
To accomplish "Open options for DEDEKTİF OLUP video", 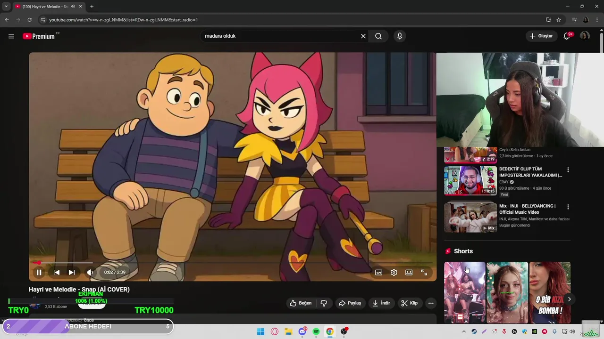I will pos(568,169).
